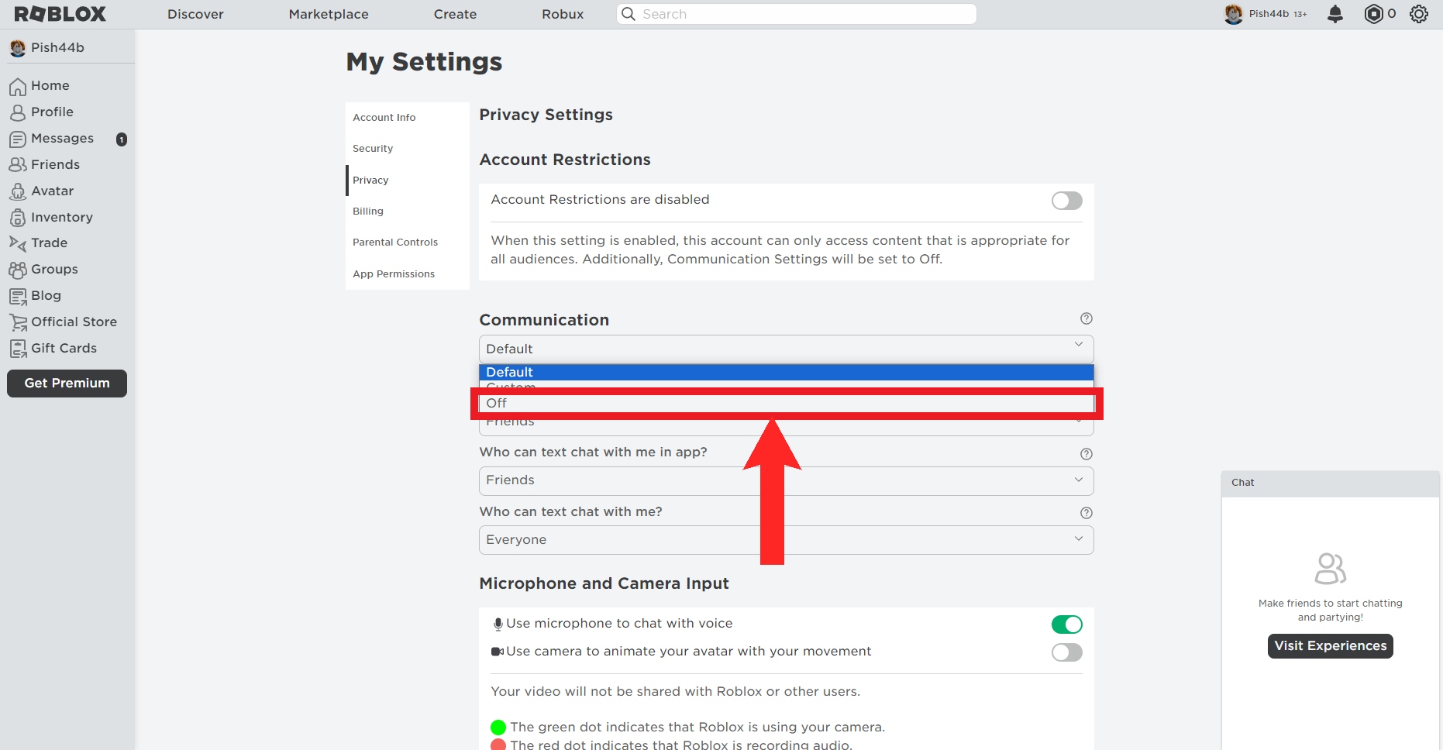
Task: Open the Marketplace navigation link
Action: [x=329, y=14]
